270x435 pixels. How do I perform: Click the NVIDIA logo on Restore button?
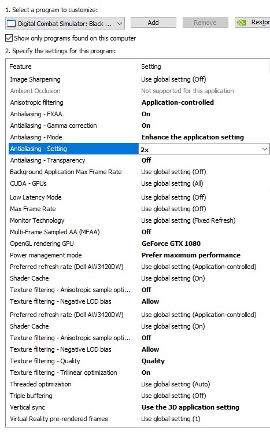click(241, 23)
